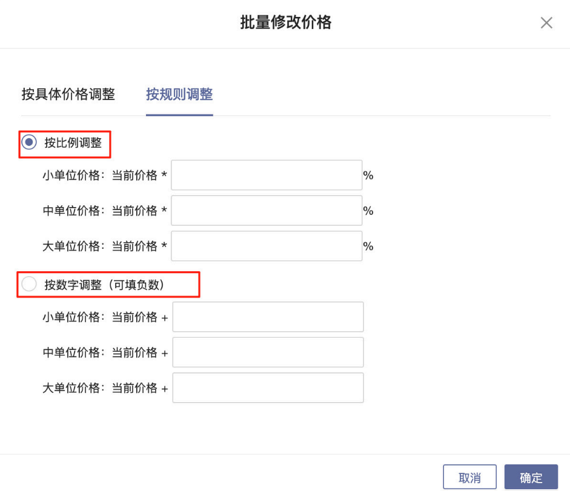Screen dimensions: 570x491
Task: Click the % sign beside 中单位价格 field
Action: coord(368,211)
